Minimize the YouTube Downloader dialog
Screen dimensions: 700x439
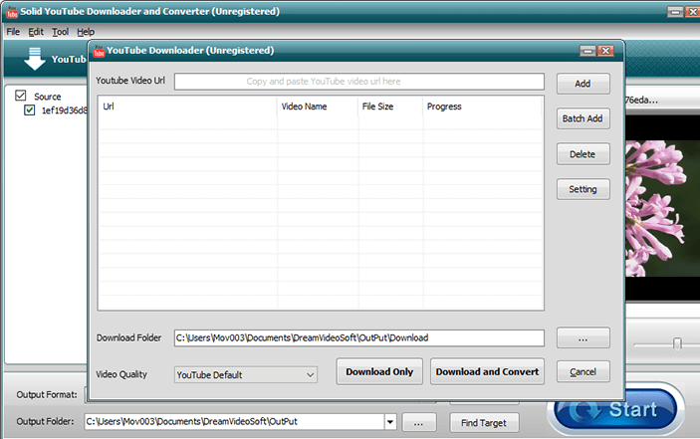(x=587, y=51)
